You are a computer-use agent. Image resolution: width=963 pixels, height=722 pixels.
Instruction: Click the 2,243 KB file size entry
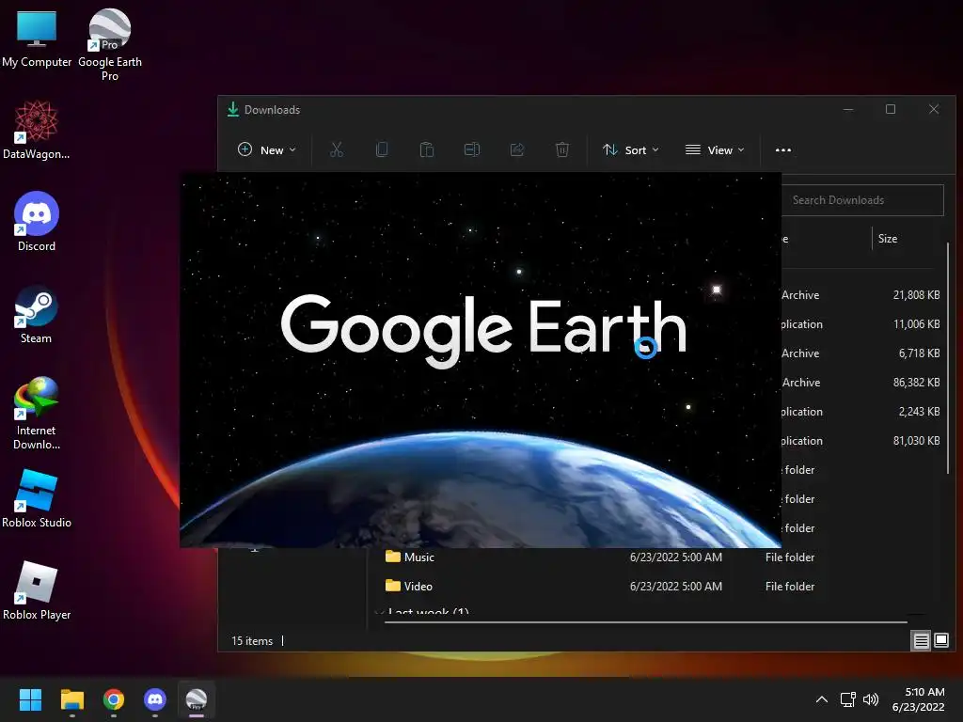[919, 412]
